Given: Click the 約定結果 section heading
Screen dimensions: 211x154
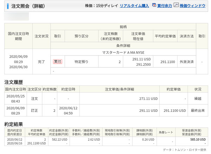Looking at the screenshot, I should click(13, 124).
